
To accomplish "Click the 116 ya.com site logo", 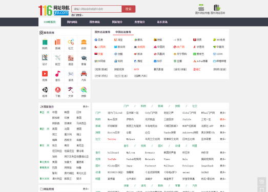I will tap(54, 10).
